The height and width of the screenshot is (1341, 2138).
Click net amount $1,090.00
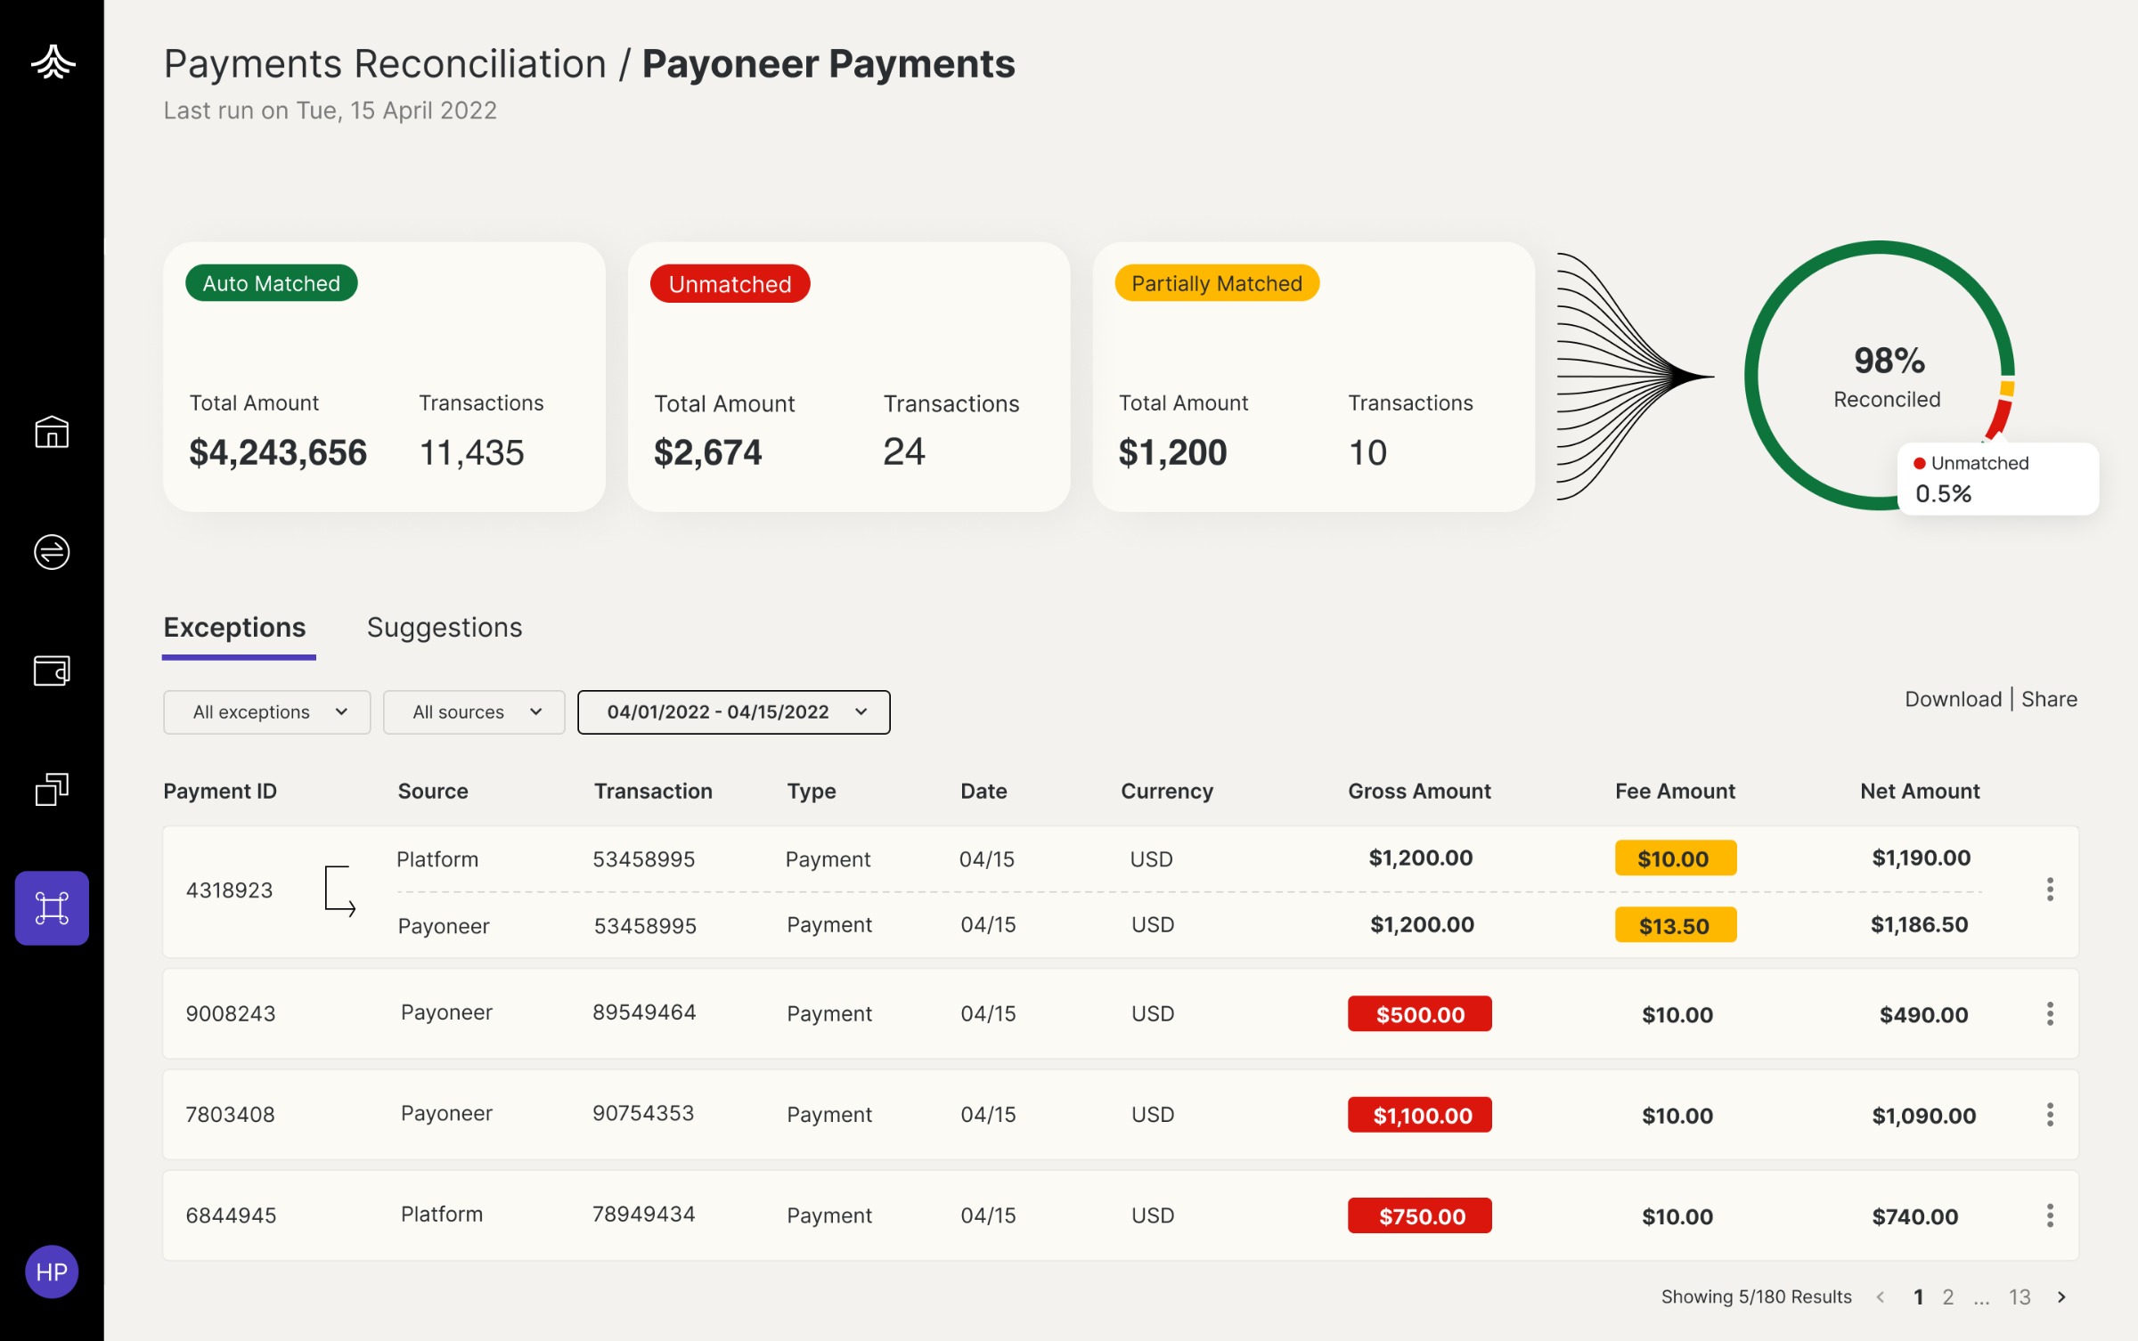click(x=1924, y=1115)
